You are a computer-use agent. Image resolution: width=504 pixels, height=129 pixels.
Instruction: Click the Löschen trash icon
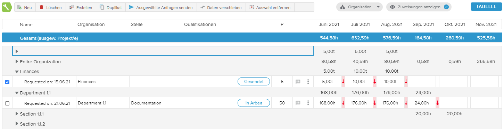(x=41, y=7)
